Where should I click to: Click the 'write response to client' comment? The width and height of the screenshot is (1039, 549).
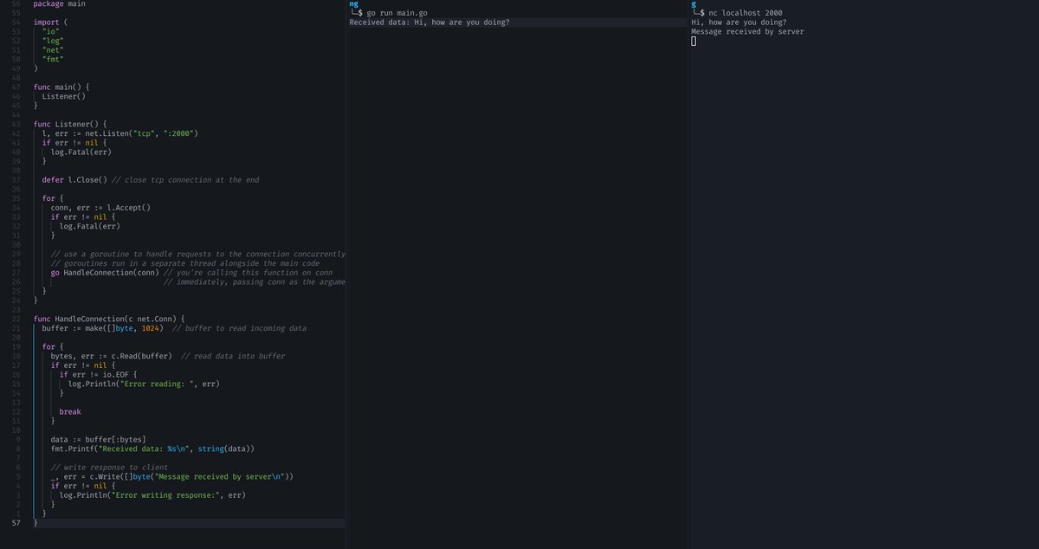(x=109, y=467)
